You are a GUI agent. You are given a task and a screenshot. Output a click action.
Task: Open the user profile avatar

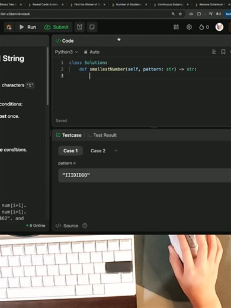click(x=219, y=27)
